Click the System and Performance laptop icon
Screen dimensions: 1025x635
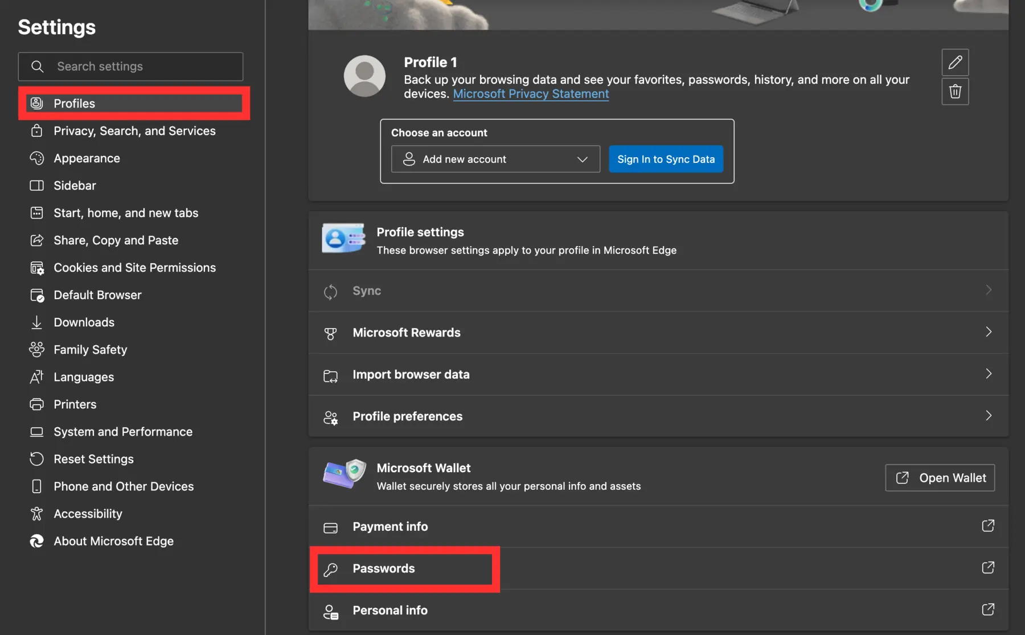click(x=37, y=432)
